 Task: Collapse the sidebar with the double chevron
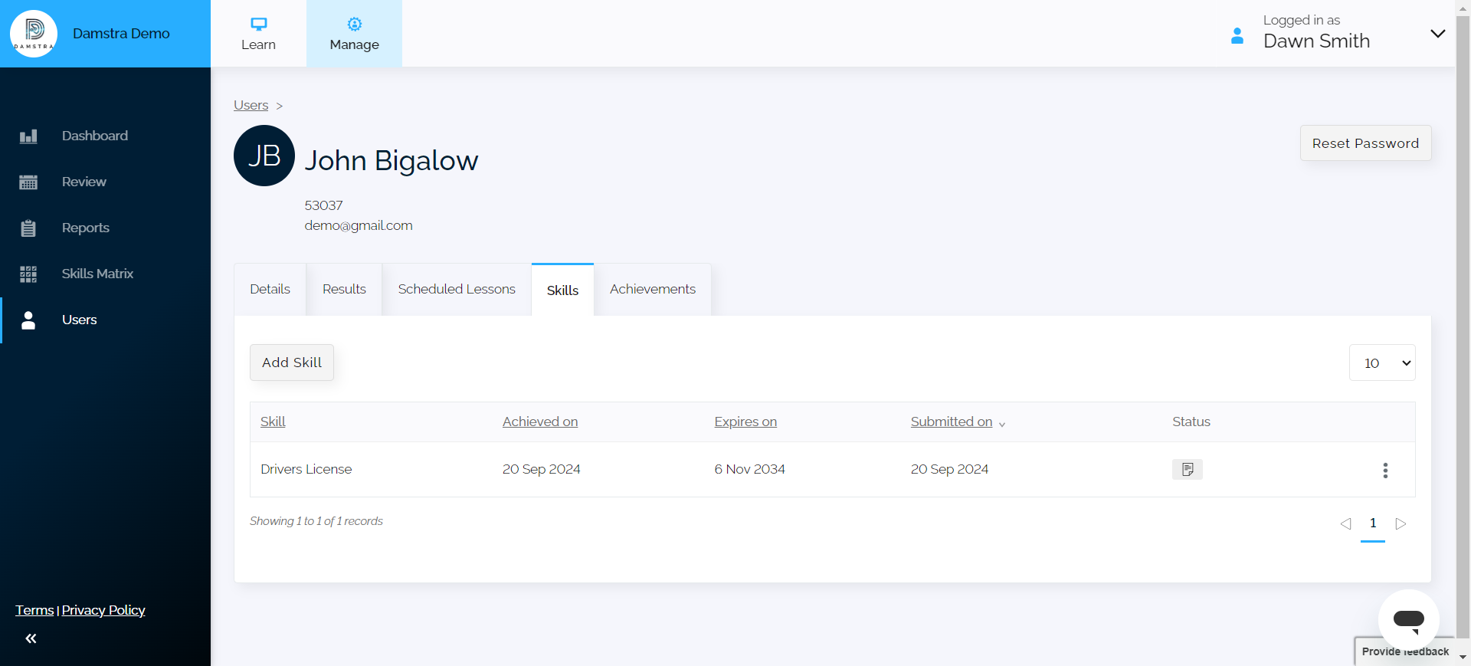point(31,638)
